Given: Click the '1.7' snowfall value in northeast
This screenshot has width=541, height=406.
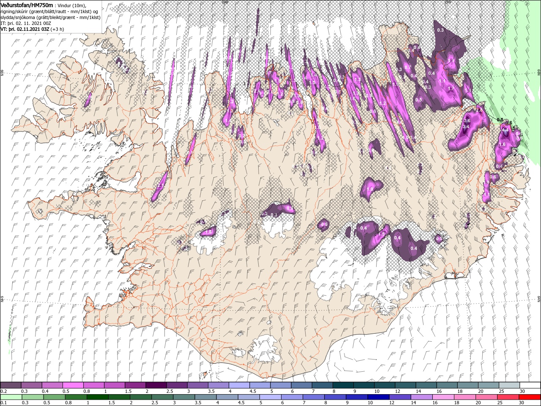Looking at the screenshot, I should coord(451,89).
